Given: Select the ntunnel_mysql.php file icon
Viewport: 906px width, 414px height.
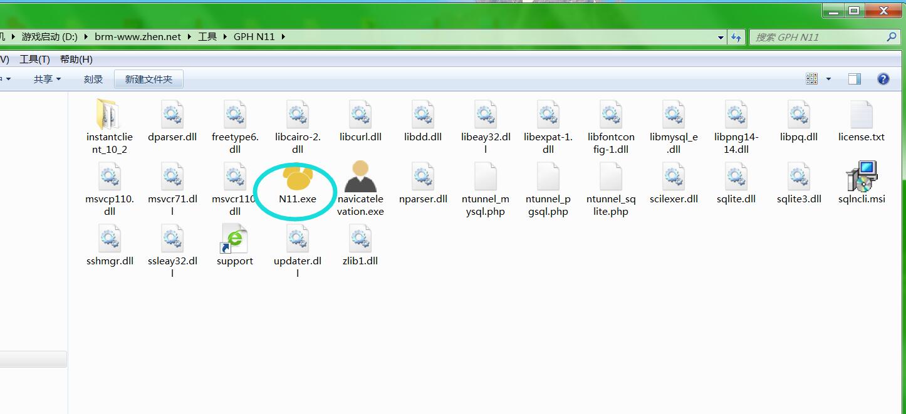Looking at the screenshot, I should coord(486,177).
